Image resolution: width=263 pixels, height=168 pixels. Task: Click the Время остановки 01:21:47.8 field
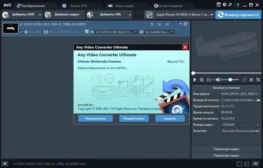click(x=241, y=118)
